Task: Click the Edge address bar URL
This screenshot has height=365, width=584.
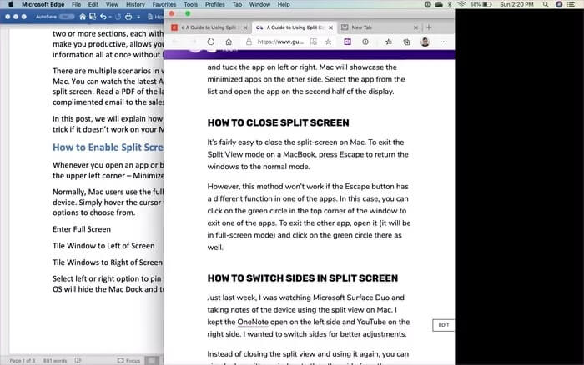Action: 280,42
